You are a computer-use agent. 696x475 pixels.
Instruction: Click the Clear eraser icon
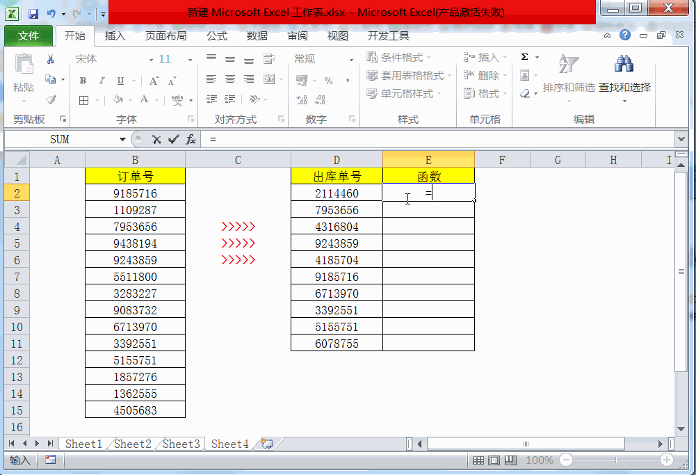pos(525,93)
